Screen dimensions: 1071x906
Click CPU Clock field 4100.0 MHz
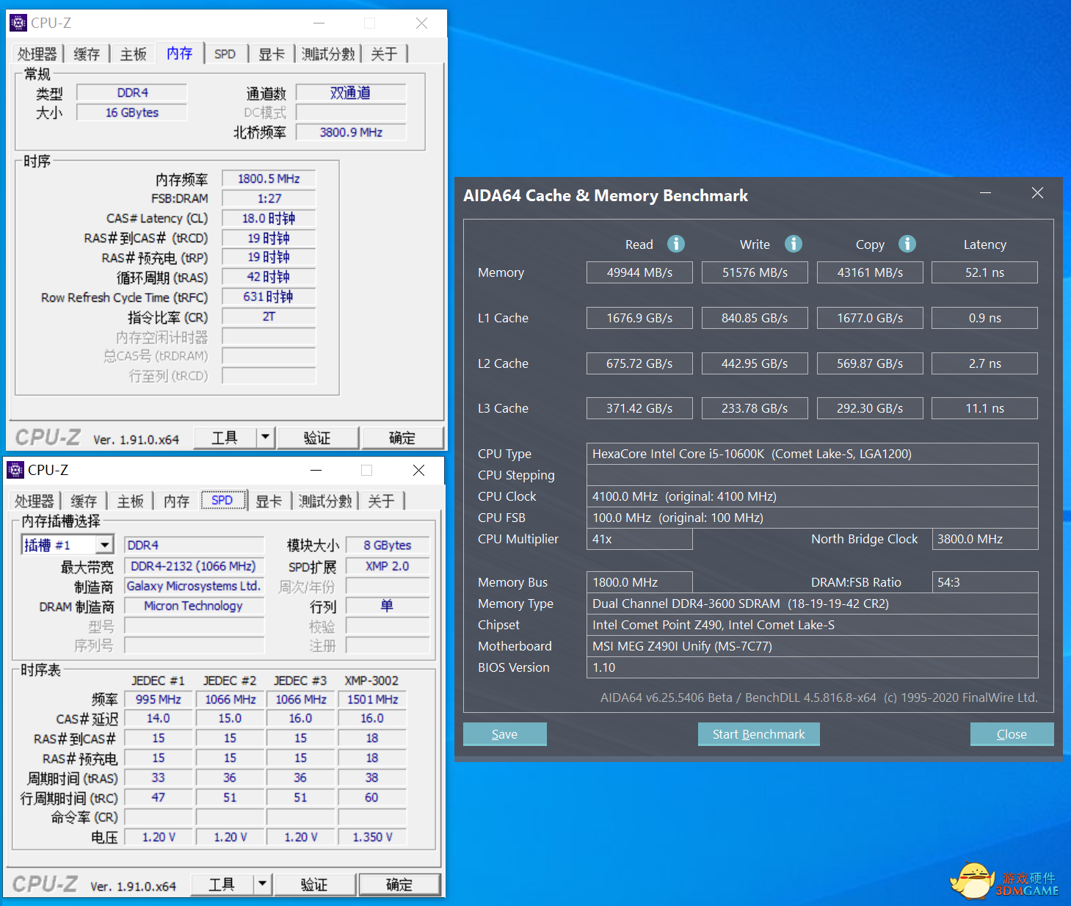[813, 496]
